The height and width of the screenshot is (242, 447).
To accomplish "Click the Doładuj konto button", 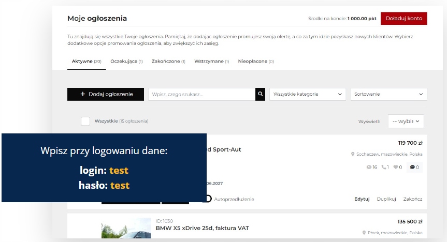I will tap(403, 18).
